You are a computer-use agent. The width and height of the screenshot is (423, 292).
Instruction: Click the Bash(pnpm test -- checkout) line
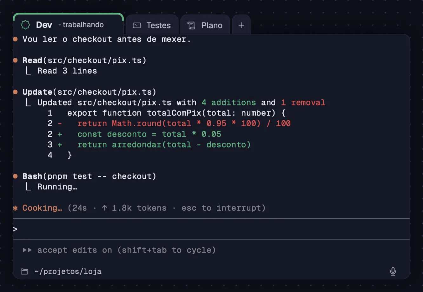point(89,176)
